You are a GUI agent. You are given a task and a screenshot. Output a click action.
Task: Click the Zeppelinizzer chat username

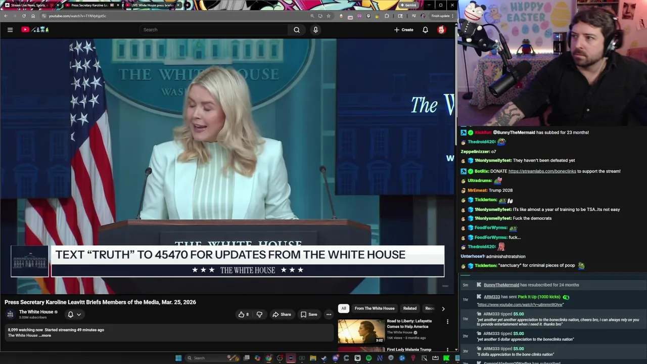[x=475, y=152]
